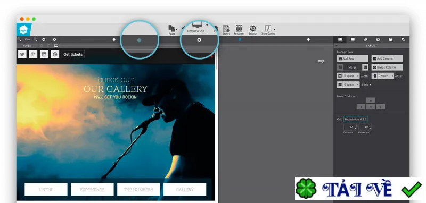Open the library books panel tab

tap(390, 39)
